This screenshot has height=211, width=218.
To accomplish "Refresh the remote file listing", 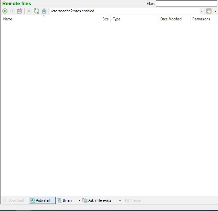I will coord(37,11).
